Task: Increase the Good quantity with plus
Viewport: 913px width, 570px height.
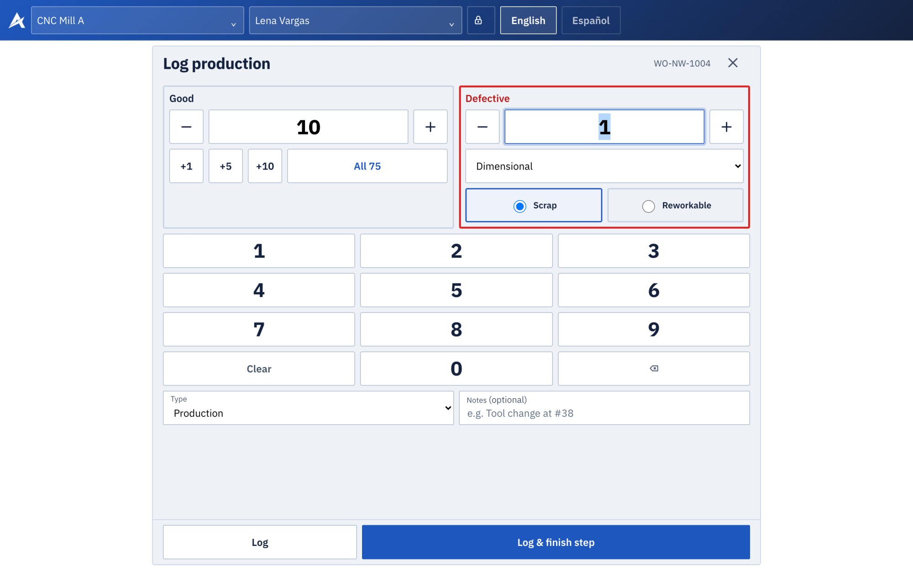Action: (x=430, y=127)
